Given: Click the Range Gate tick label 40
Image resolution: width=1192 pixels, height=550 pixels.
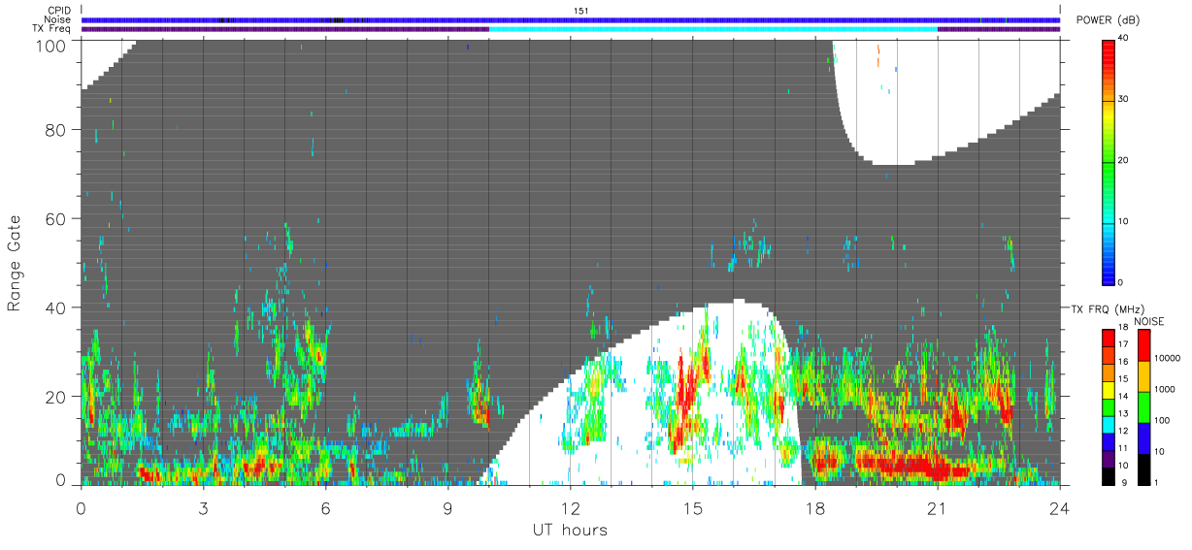Looking at the screenshot, I should click(x=56, y=308).
